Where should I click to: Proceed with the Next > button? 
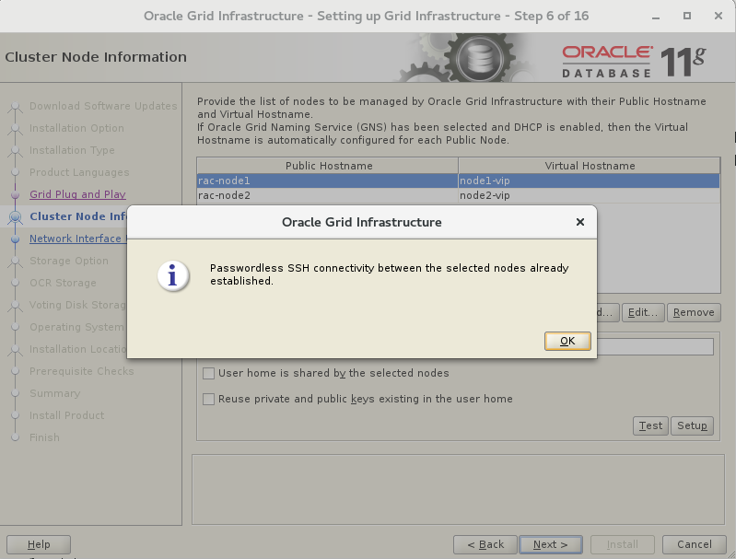[x=551, y=544]
